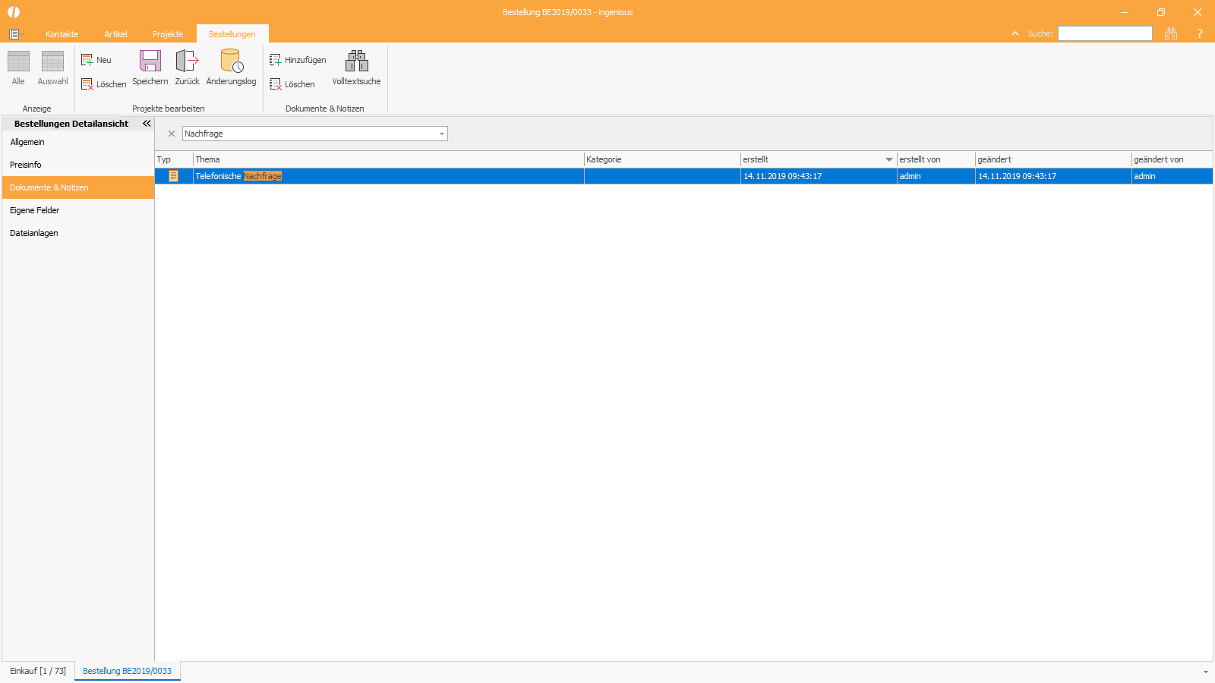The width and height of the screenshot is (1215, 683).
Task: Add document with Hinzufügen
Action: tap(298, 60)
